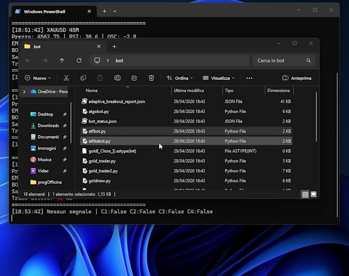Close the bot Explorer tab
This screenshot has width=349, height=276.
(x=99, y=46)
